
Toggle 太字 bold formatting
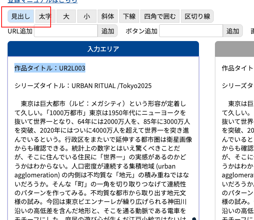45,16
